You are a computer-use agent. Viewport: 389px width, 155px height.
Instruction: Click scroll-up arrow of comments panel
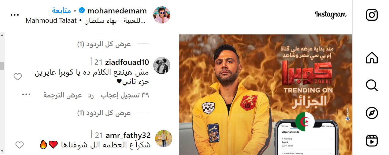click(2, 35)
